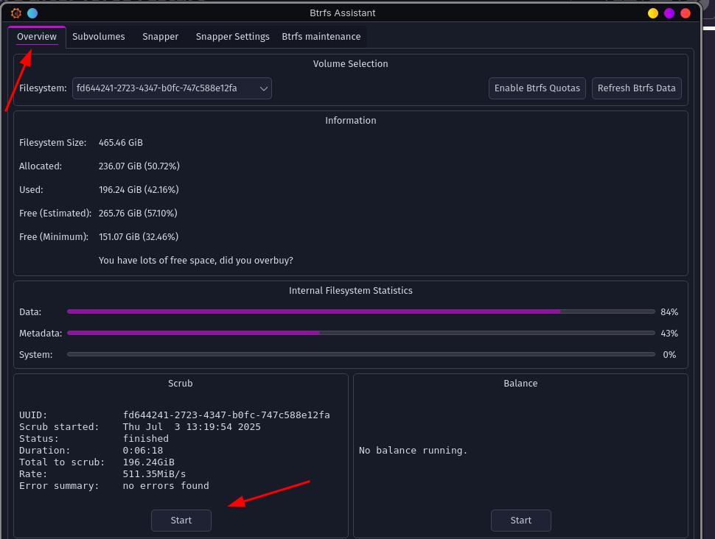Close window with the red circle button
The width and height of the screenshot is (715, 539).
tap(685, 13)
